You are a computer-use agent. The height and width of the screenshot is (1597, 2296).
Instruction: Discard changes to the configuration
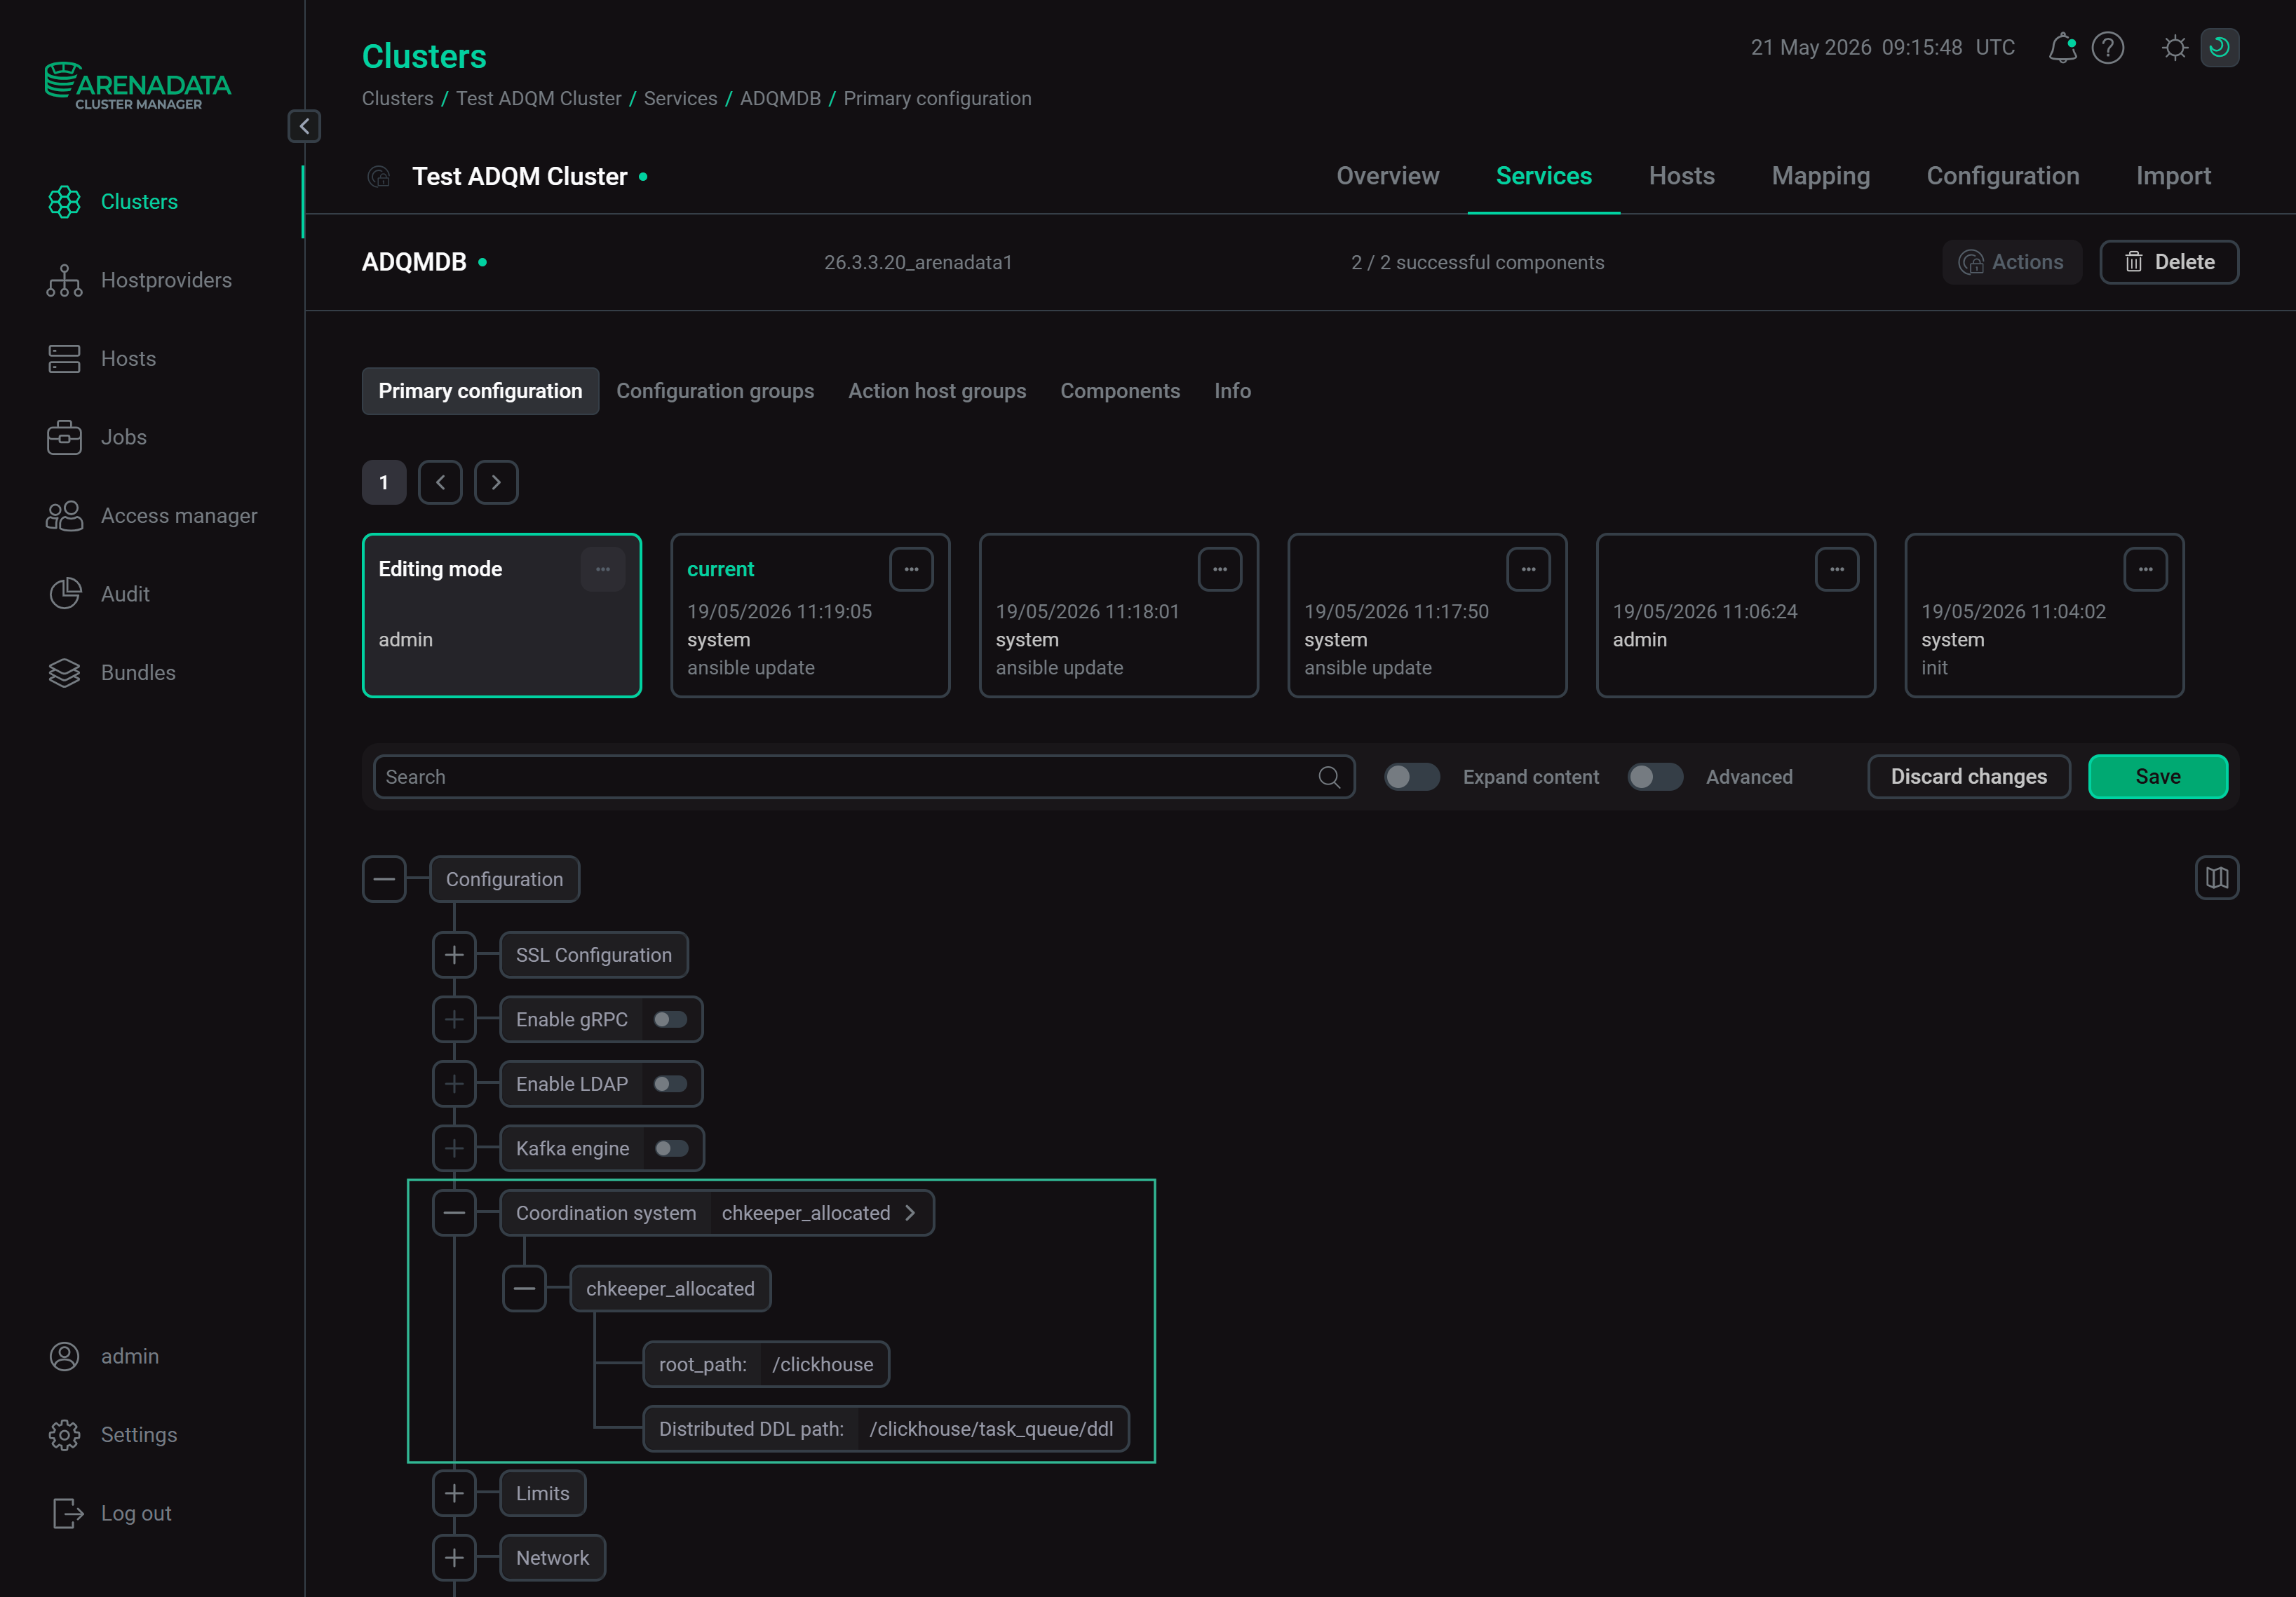[x=1968, y=777]
